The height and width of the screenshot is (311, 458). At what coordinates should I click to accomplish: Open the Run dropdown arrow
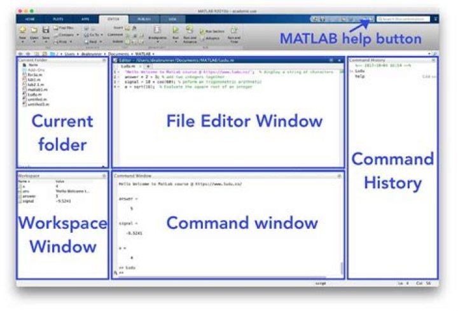tap(176, 42)
